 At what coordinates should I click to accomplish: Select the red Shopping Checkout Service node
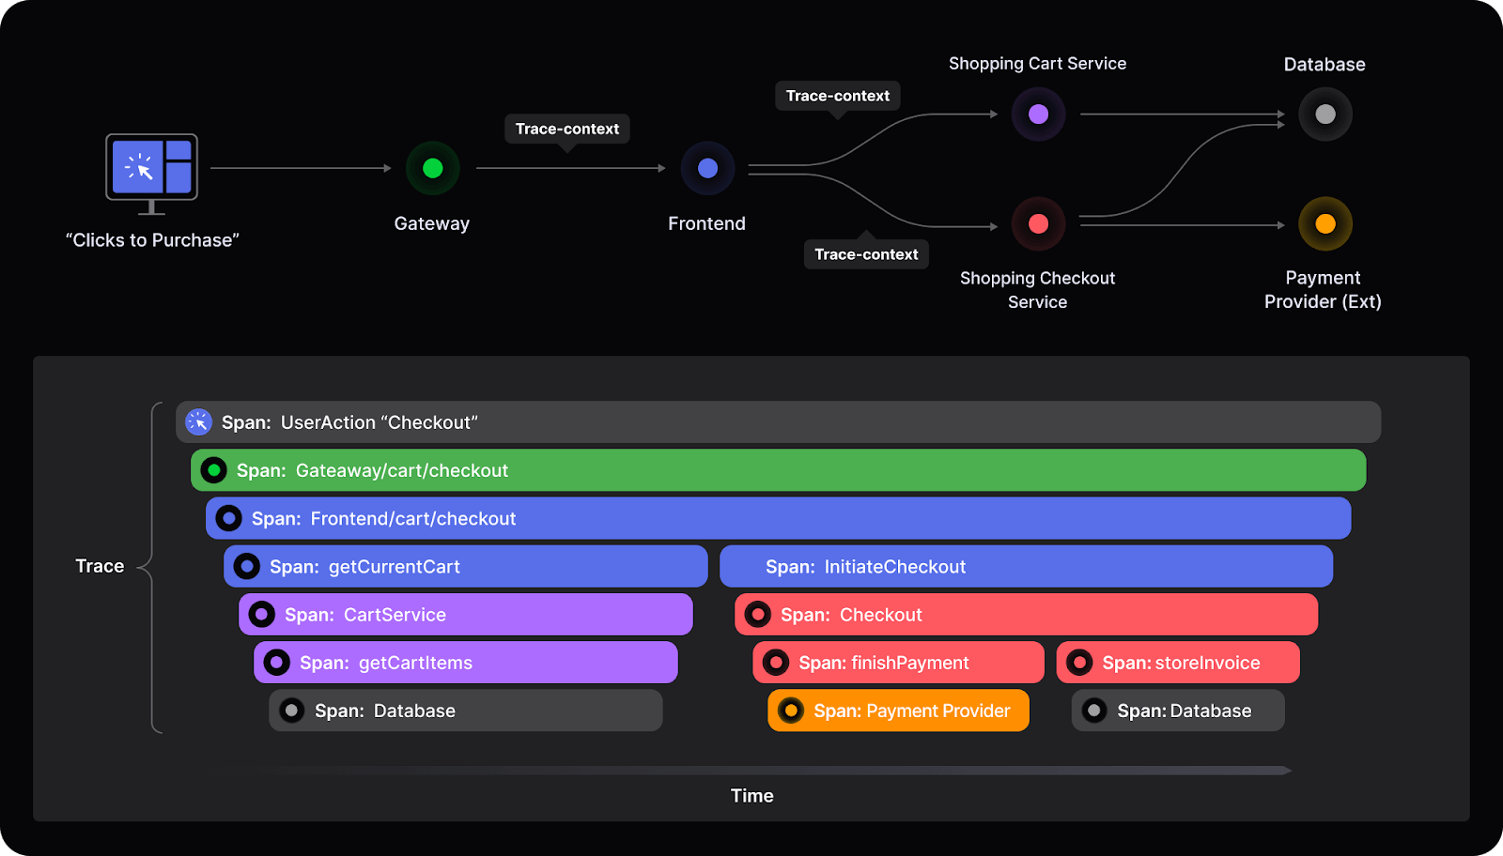point(1037,223)
